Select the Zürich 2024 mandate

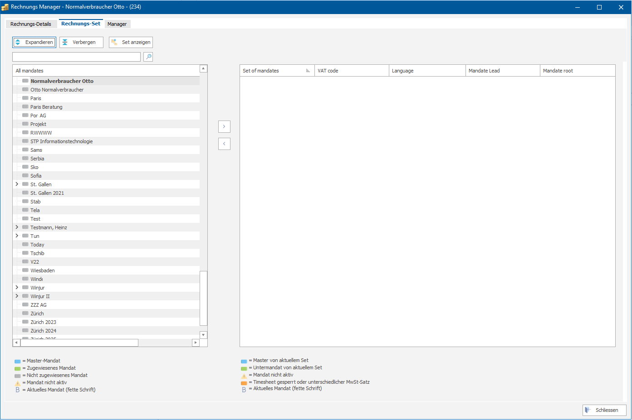tap(106, 331)
